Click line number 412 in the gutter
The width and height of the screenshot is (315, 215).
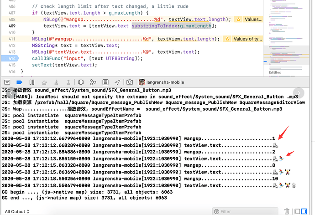tap(12, 46)
